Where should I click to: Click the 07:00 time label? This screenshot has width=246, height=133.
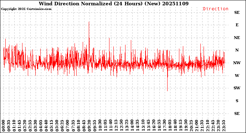pyautogui.click(x=68, y=126)
